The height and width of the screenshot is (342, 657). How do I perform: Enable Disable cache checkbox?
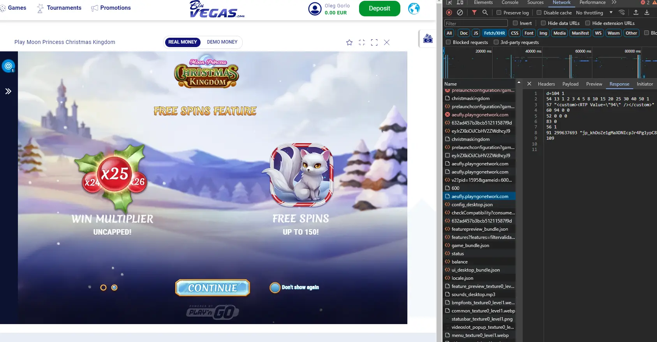pyautogui.click(x=539, y=12)
